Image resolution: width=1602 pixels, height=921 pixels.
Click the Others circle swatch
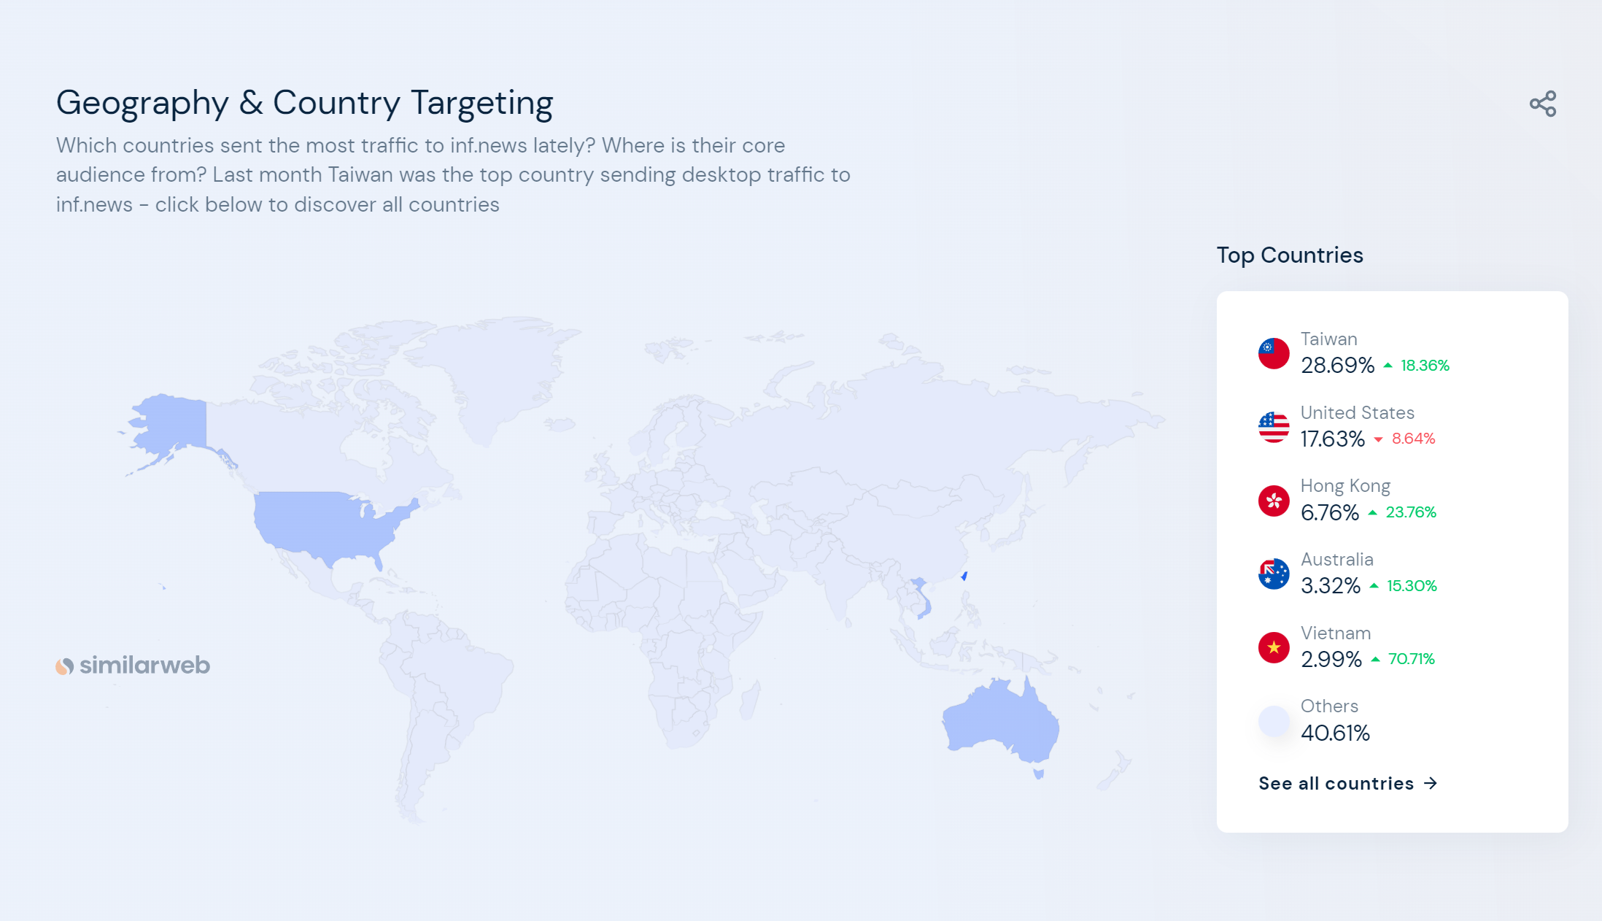click(x=1274, y=721)
